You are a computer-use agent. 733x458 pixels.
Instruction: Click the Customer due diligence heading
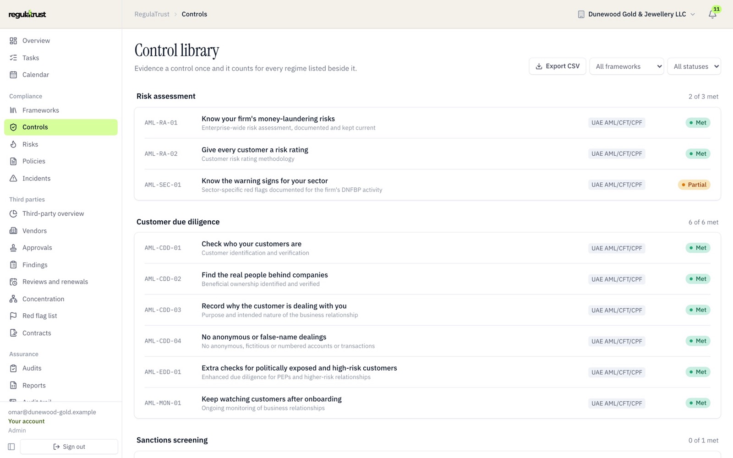178,222
